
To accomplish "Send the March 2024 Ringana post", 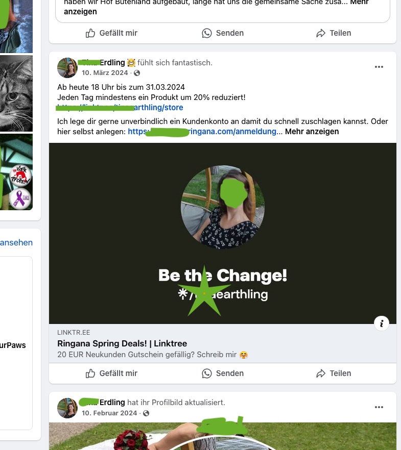I will click(223, 373).
